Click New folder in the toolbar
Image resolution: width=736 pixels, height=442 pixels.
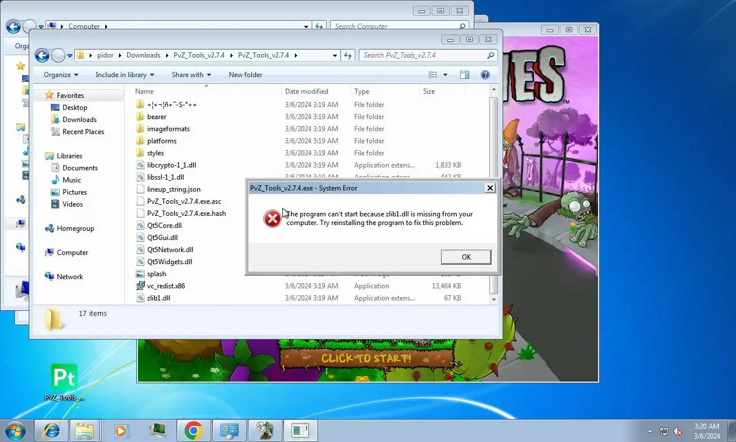246,75
